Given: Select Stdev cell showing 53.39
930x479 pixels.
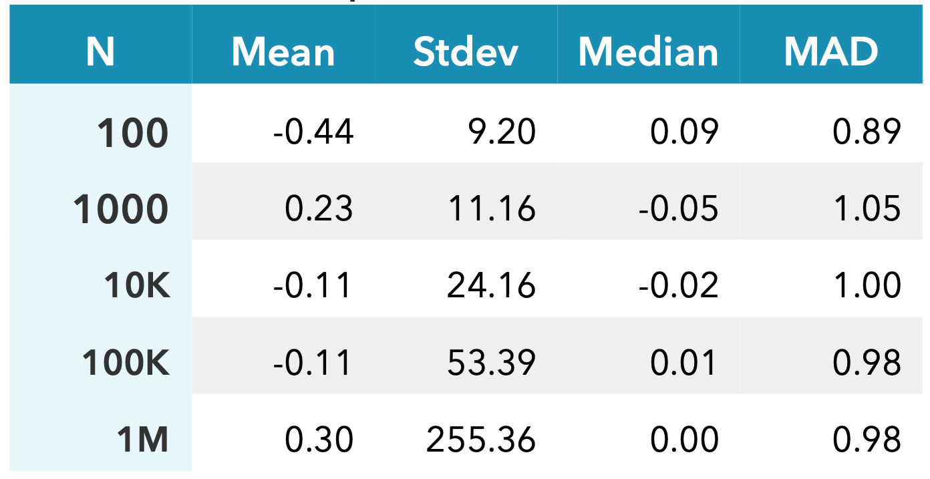Looking at the screenshot, I should [x=491, y=363].
